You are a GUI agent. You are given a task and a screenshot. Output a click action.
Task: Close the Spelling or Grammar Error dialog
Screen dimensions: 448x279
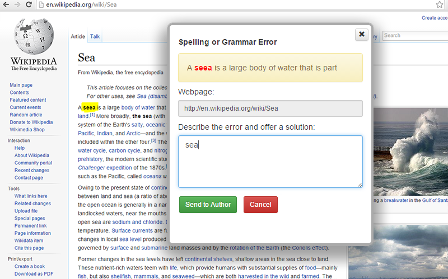pos(361,35)
